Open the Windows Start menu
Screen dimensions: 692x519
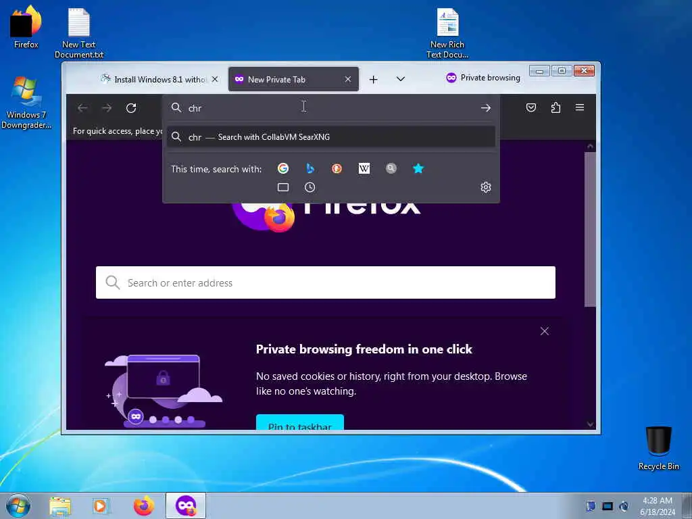[x=18, y=505]
